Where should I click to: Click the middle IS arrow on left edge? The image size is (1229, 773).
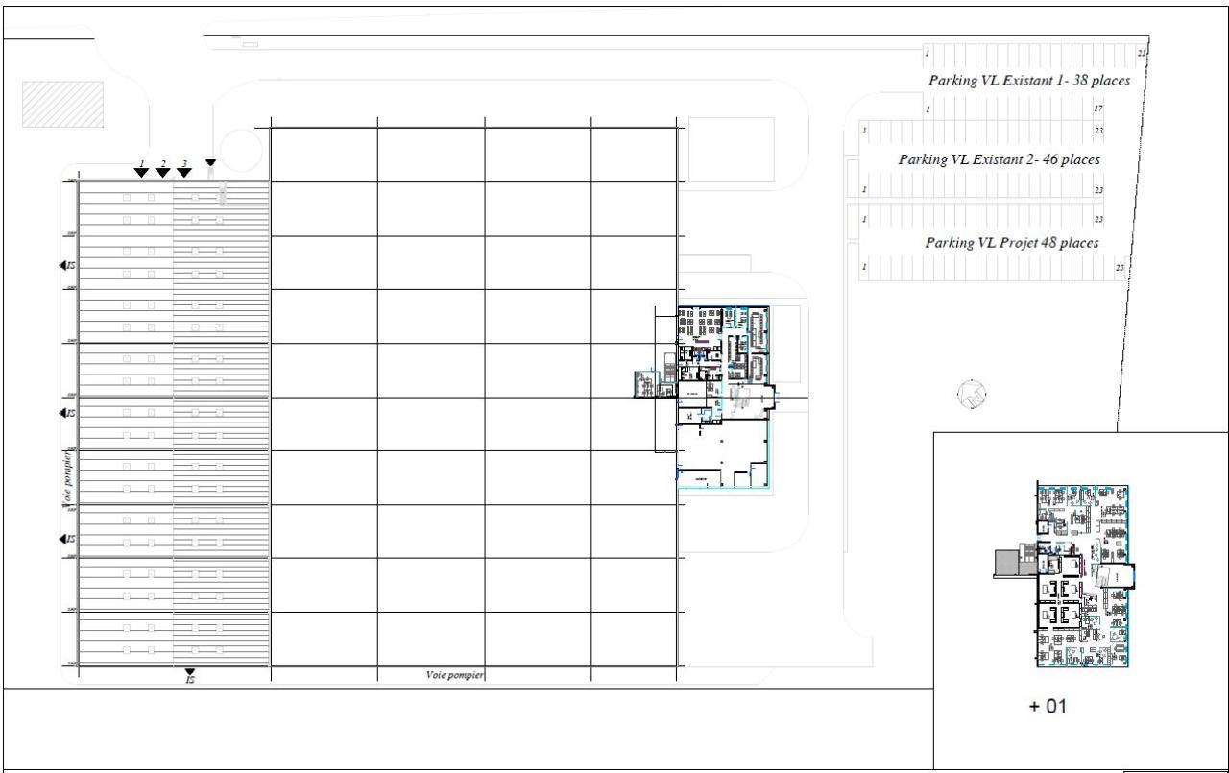65,412
